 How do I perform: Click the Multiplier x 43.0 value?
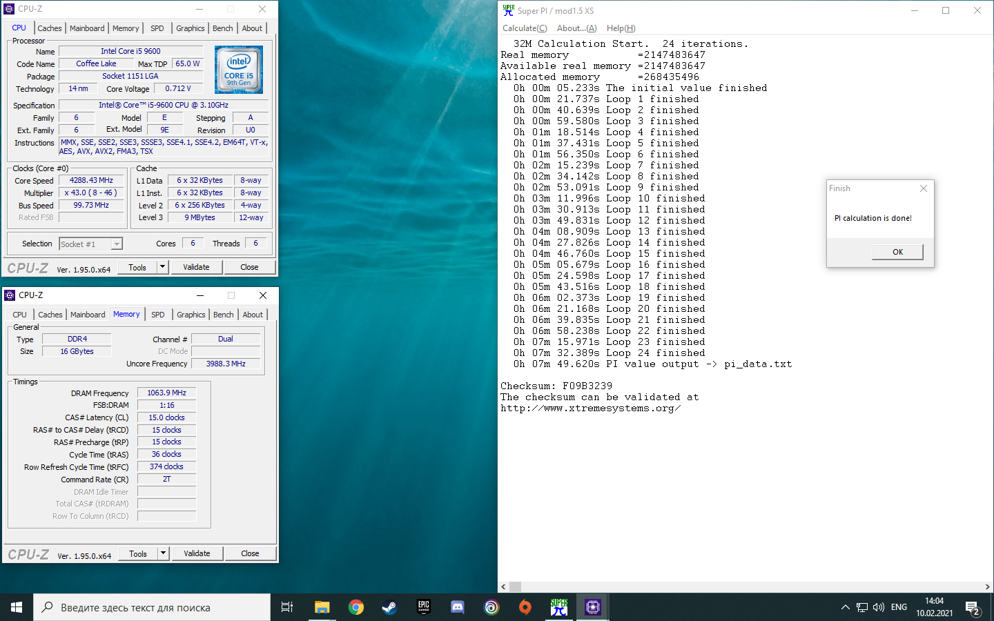pos(91,193)
